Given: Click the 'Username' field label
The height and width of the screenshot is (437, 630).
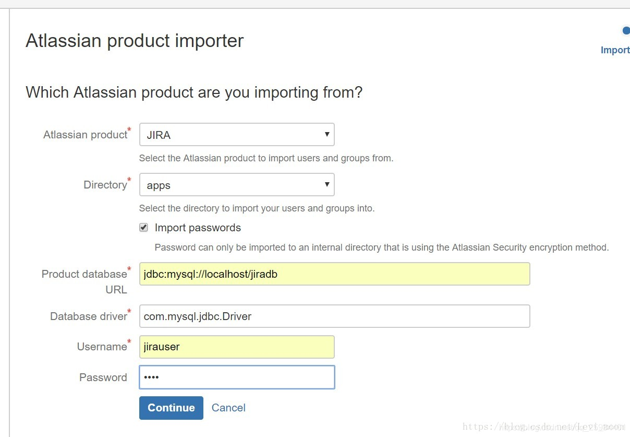Looking at the screenshot, I should coord(102,347).
